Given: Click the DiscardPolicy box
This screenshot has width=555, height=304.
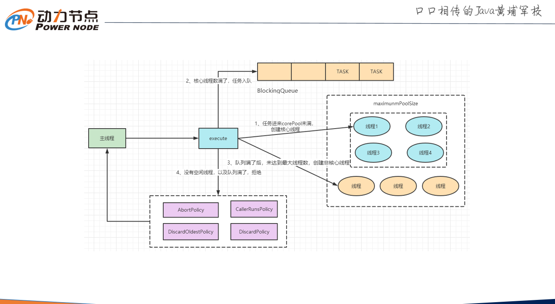Looking at the screenshot, I should pyautogui.click(x=254, y=232).
